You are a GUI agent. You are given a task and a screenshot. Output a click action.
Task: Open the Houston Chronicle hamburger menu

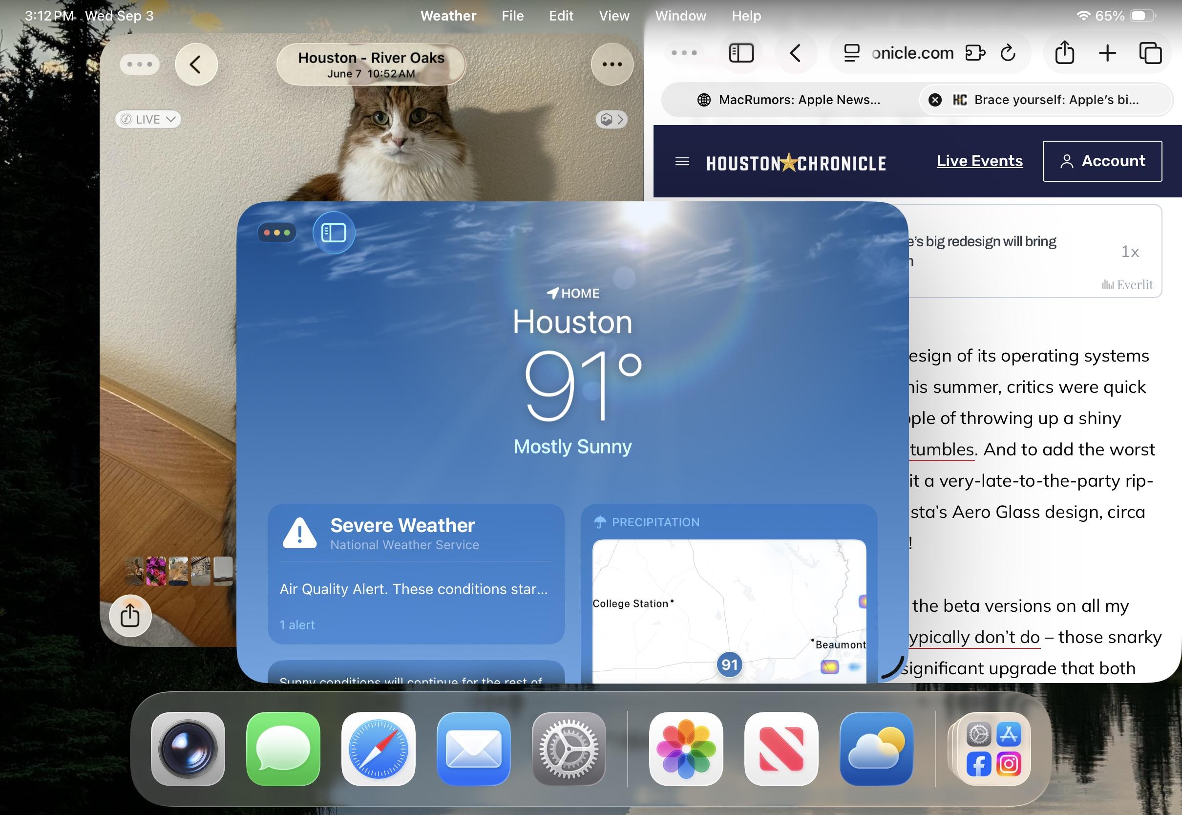pos(682,162)
